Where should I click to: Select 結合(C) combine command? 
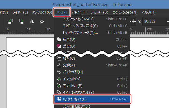click(x=92, y=58)
